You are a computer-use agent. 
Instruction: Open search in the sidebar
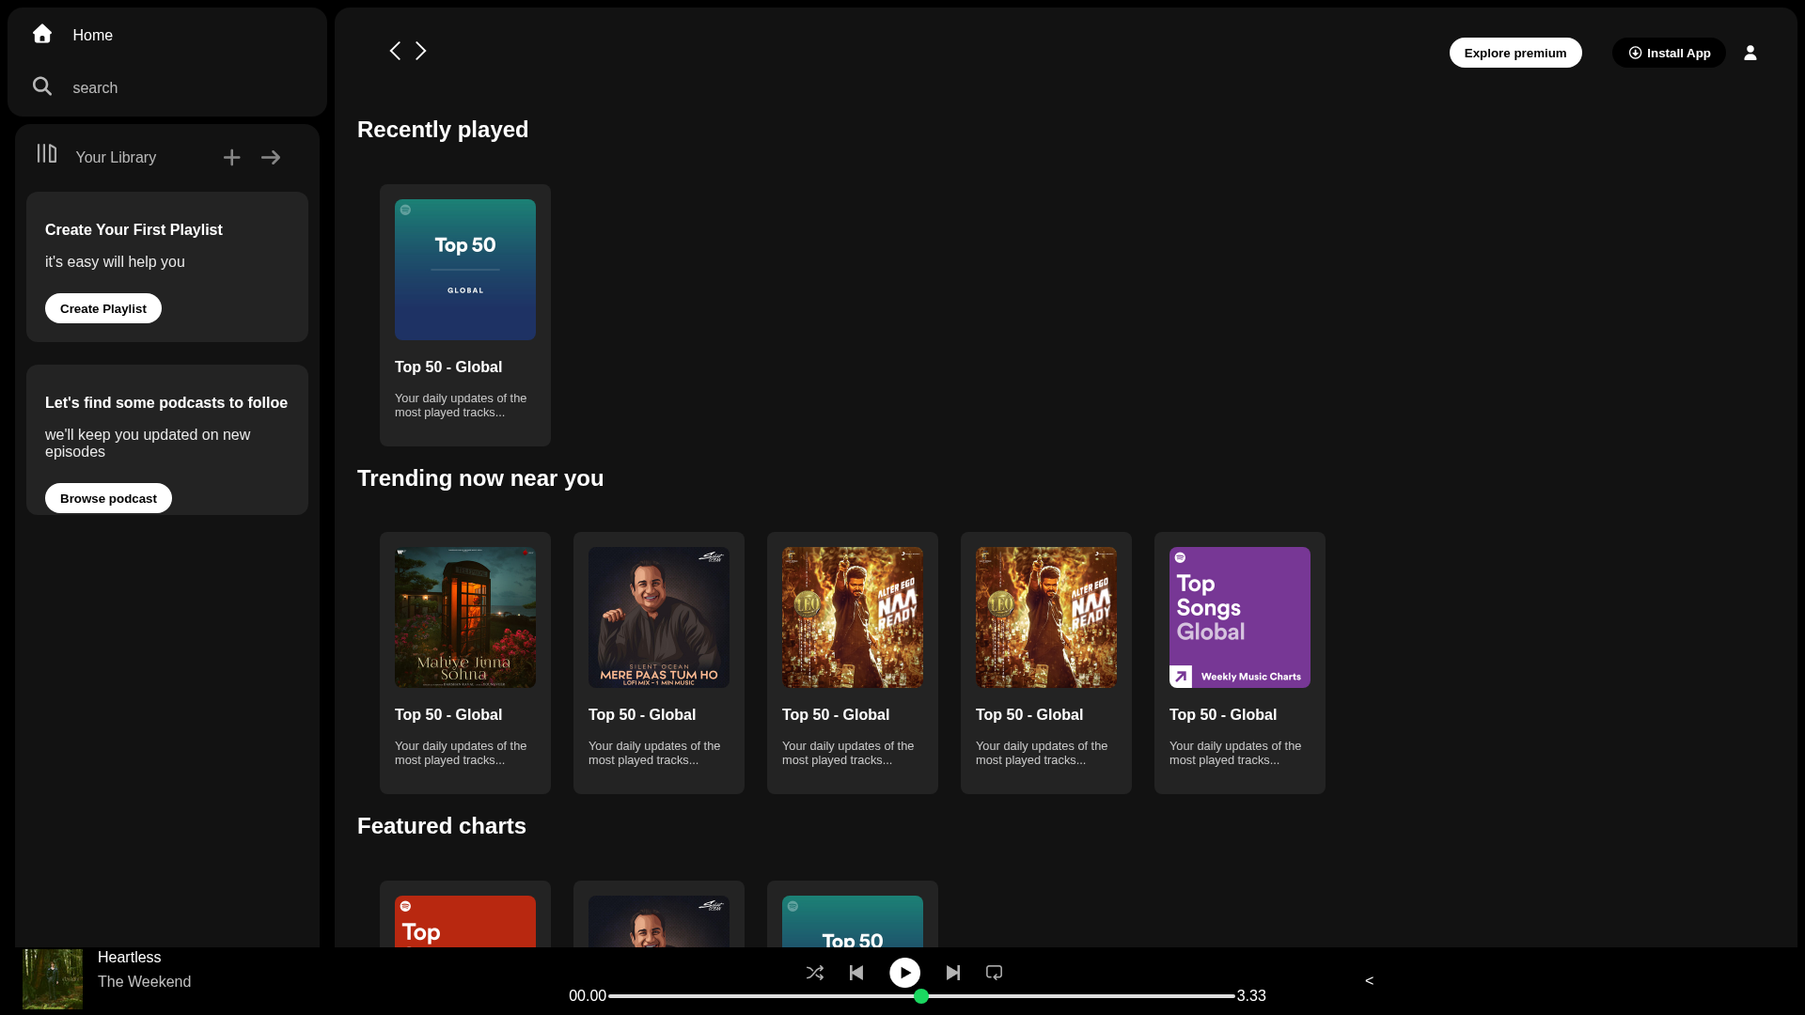point(95,87)
